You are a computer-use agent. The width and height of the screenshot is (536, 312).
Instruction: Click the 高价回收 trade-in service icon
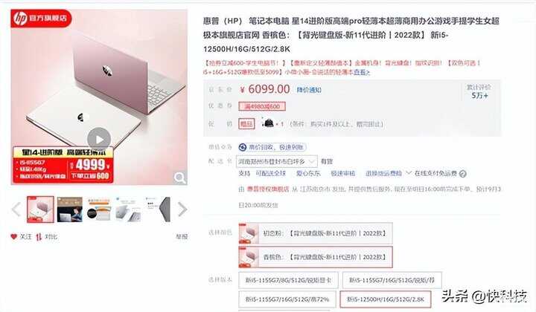tap(243, 147)
